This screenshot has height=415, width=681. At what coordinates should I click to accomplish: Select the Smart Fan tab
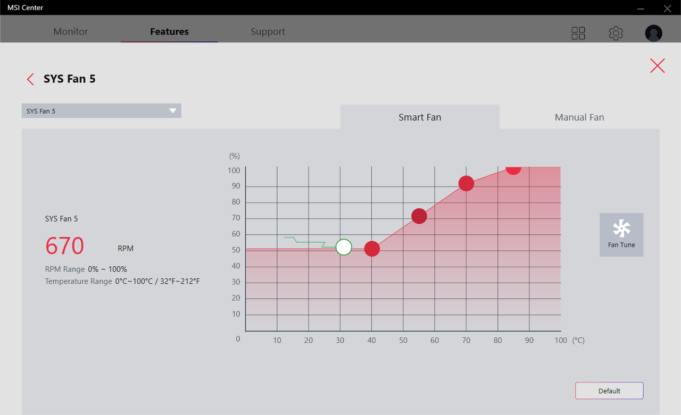(420, 117)
